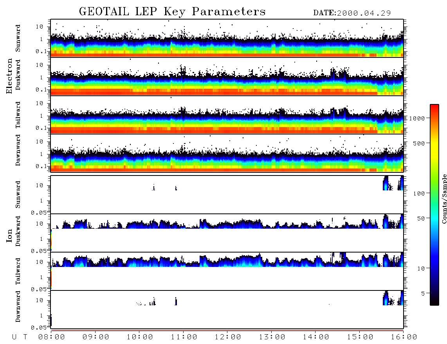Screen dimensions: 447x344
Task: Click the U T axis label
Action: pos(20,337)
